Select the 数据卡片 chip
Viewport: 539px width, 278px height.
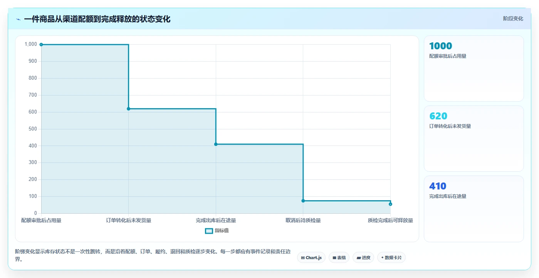point(391,258)
